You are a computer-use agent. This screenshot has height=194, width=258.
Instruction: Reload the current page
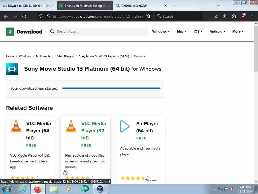coord(24,16)
